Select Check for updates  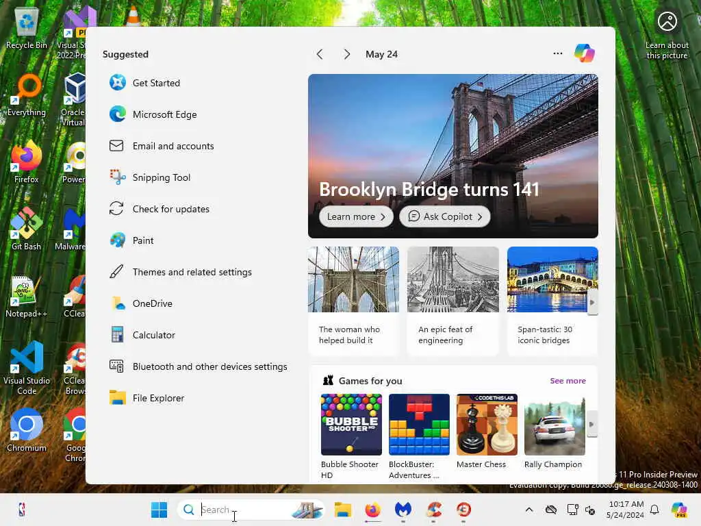(x=159, y=209)
